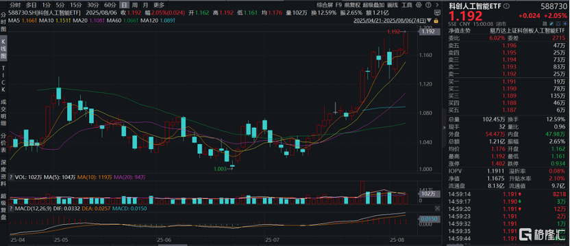Click the help question mark icon in toolbar
Image resolution: width=570 pixels, height=246 pixels.
point(428,5)
